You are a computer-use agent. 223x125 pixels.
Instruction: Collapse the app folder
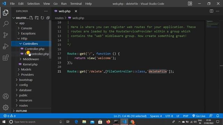[x=22, y=23]
